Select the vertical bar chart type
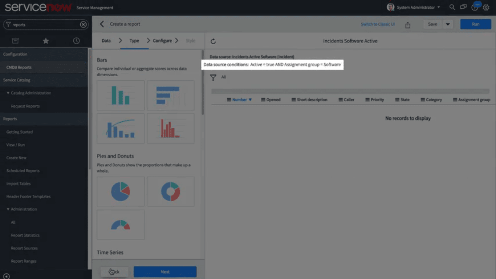This screenshot has width=496, height=279. pos(121,95)
